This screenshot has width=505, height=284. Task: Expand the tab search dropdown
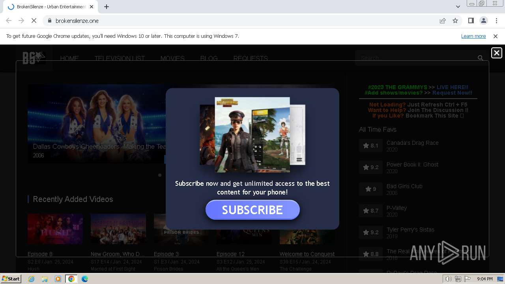tap(458, 7)
